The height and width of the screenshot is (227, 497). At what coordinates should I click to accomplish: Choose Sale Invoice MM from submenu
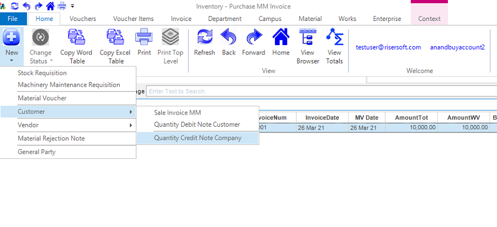click(177, 112)
